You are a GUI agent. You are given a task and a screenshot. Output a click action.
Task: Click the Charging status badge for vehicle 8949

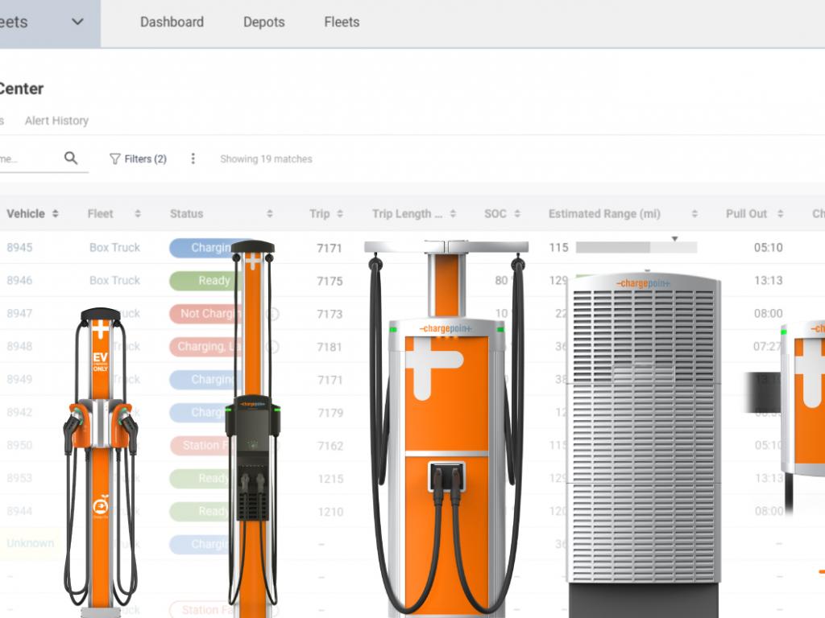coord(205,380)
